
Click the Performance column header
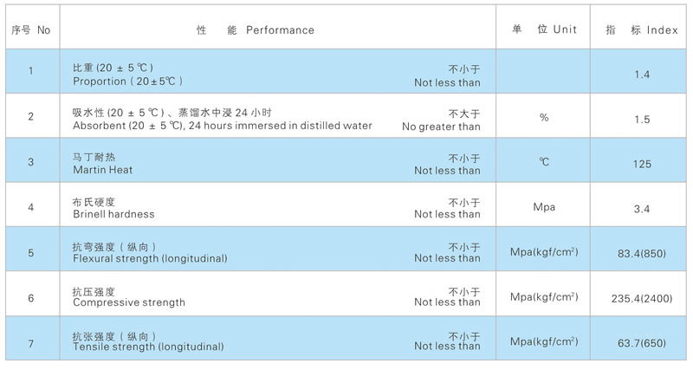[x=256, y=30]
